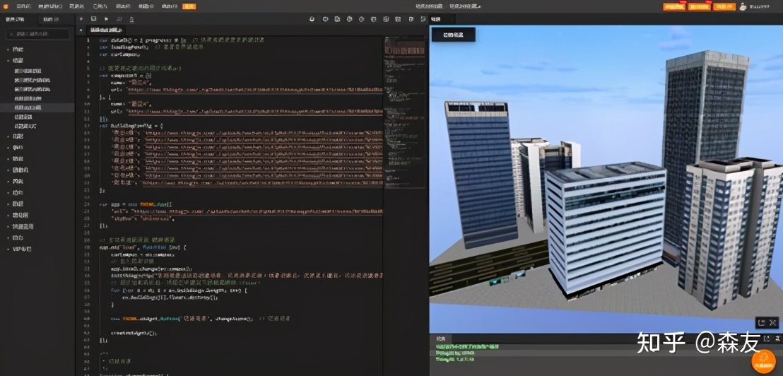Expand the first collapsed category in the sidebar tree
Viewport: 783px width, 376px height.
tap(8, 49)
